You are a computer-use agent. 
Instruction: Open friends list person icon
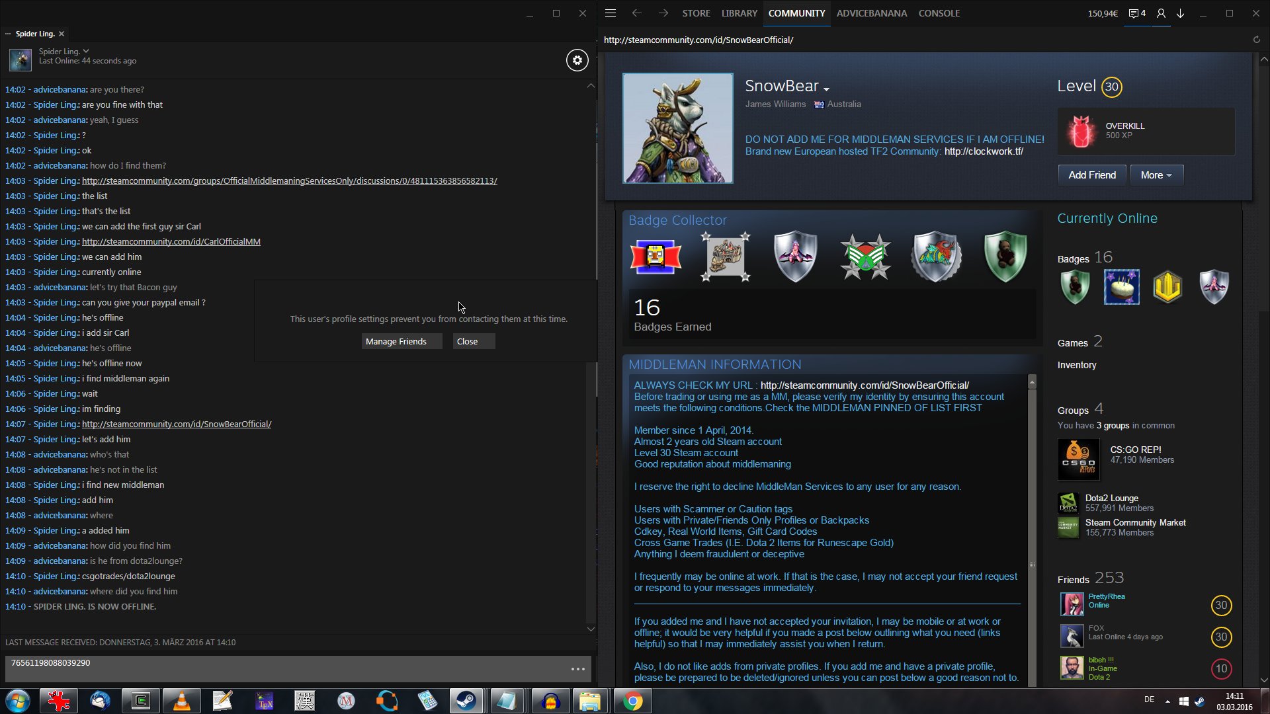click(x=1161, y=13)
